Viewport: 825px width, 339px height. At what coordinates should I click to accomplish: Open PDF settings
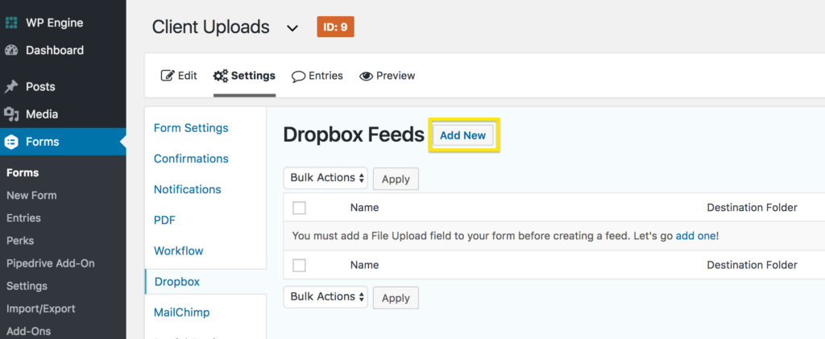point(164,220)
